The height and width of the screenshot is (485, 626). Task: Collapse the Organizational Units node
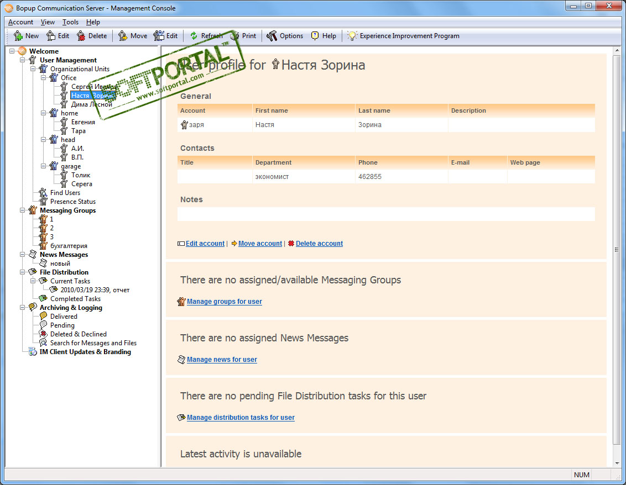tap(33, 68)
